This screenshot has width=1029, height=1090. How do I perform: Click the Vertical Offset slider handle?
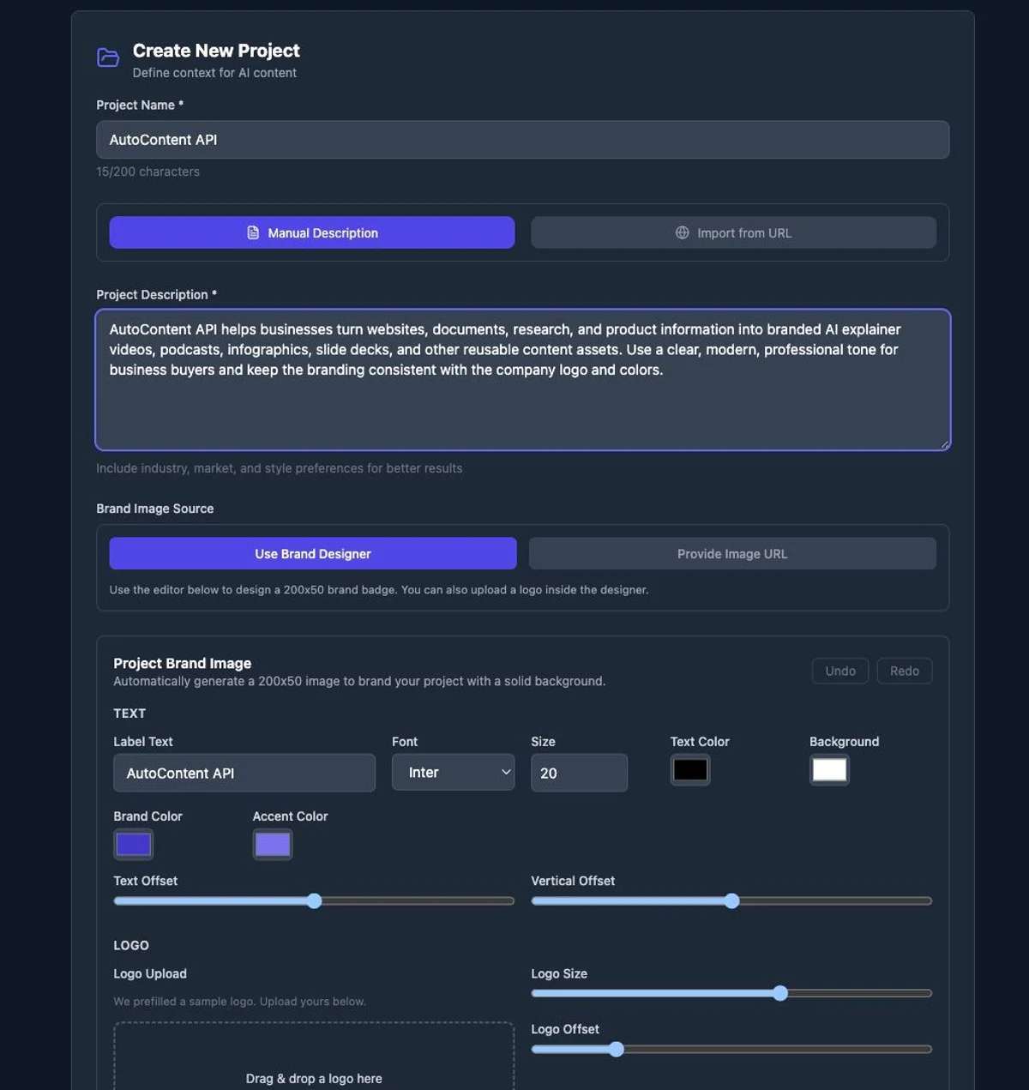click(x=731, y=900)
